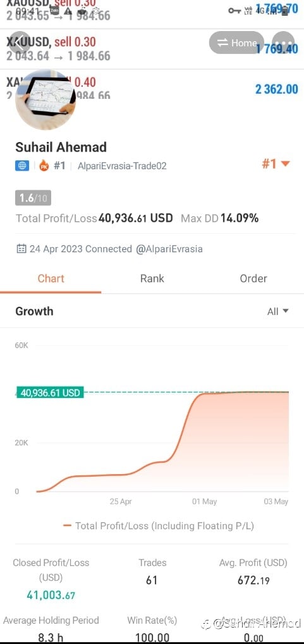Expand the #1 account dropdown
This screenshot has width=304, height=644.
click(x=276, y=164)
